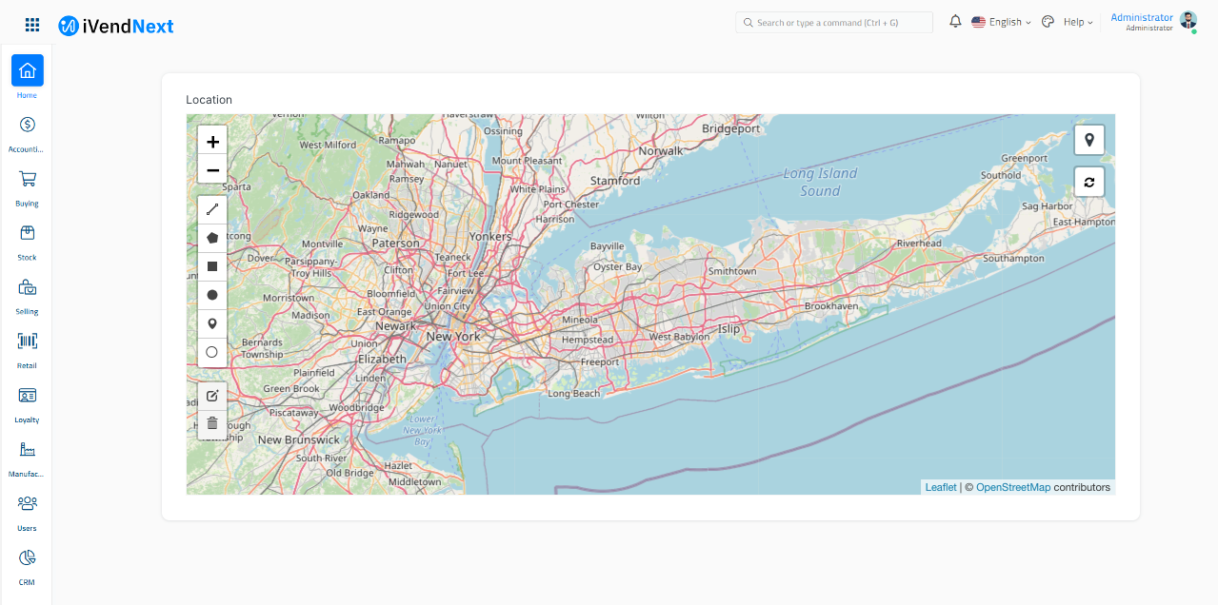Click West Babylon on the map

679,337
